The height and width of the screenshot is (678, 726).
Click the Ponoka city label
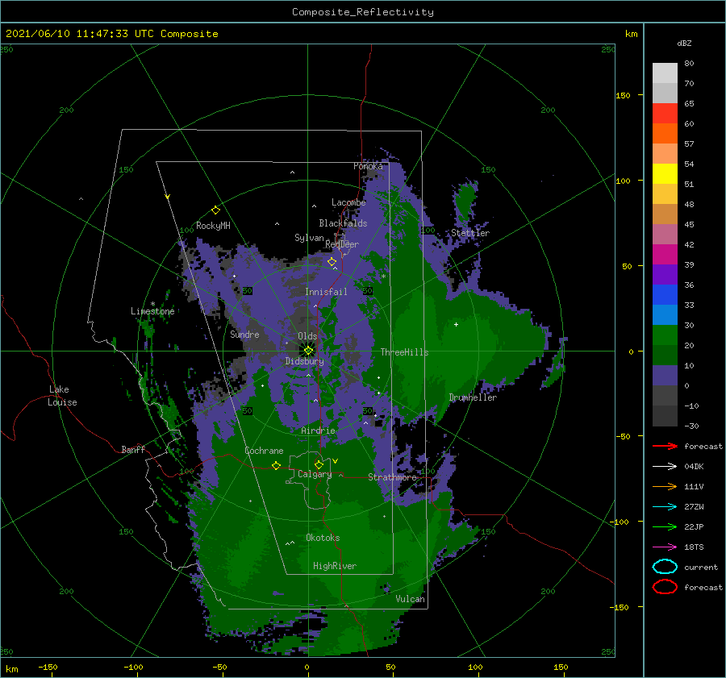point(368,166)
